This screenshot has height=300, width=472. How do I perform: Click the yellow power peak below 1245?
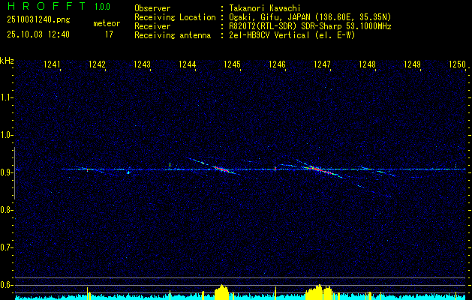[x=222, y=292]
